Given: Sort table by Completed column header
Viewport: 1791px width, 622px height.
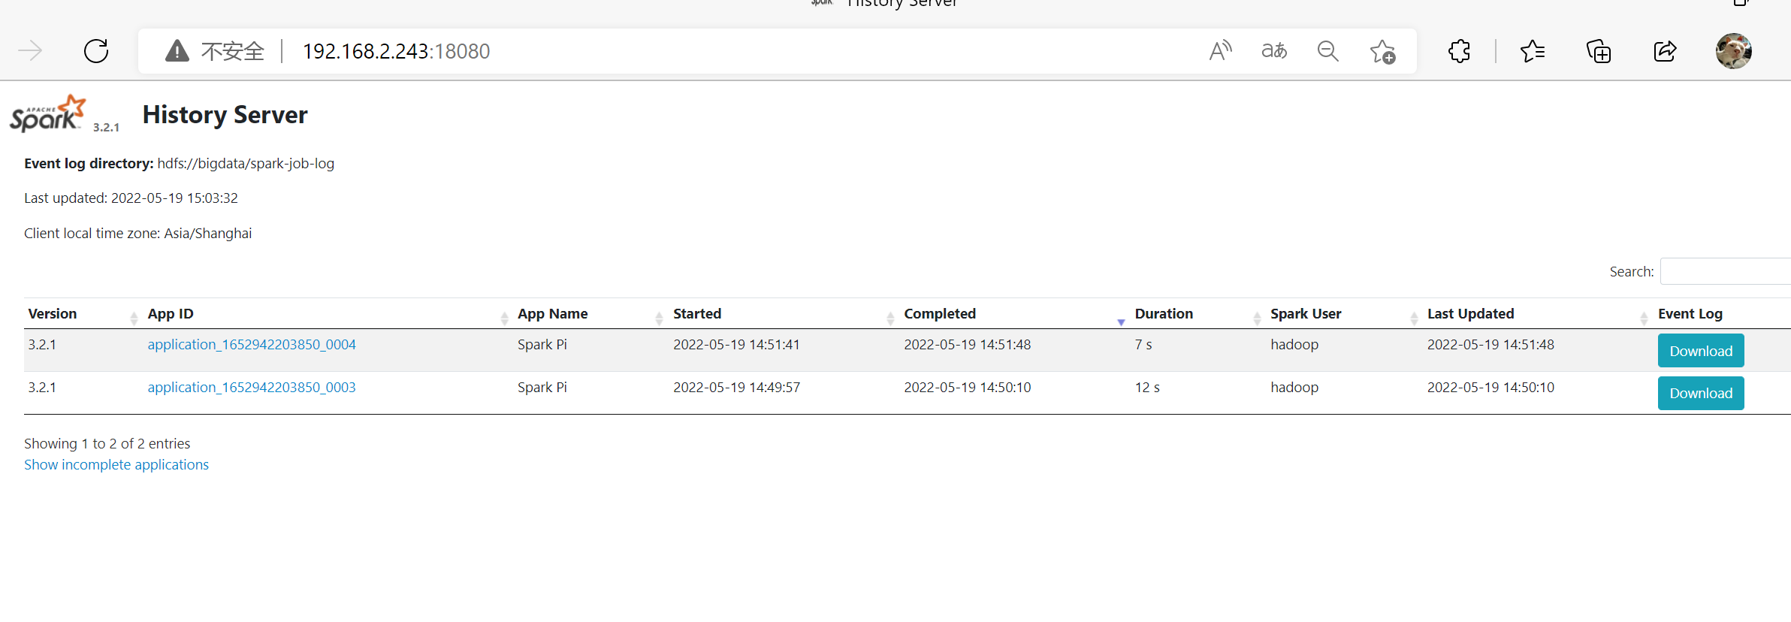Looking at the screenshot, I should (939, 314).
